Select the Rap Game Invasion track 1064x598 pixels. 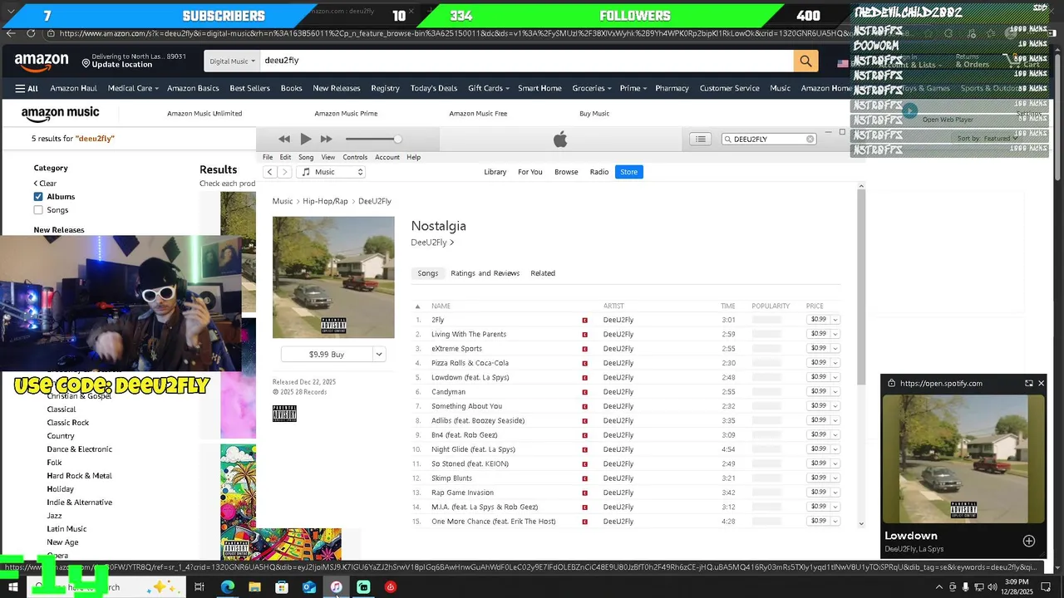pyautogui.click(x=462, y=493)
